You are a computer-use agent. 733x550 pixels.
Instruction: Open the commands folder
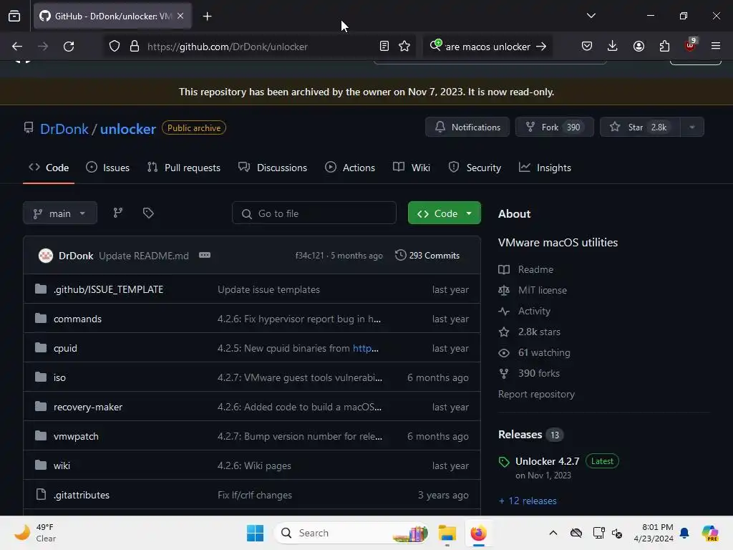click(77, 319)
